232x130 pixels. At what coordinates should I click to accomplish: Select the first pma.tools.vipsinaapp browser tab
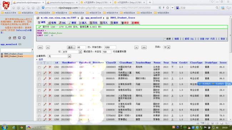coord(29,2)
